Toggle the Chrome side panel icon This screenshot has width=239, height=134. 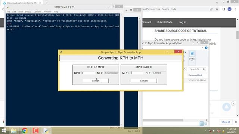click(x=224, y=9)
